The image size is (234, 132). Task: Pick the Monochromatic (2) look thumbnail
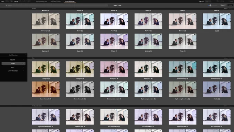(x=80, y=89)
